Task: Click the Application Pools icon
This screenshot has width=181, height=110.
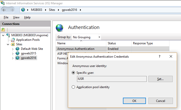Action: (x=13, y=40)
